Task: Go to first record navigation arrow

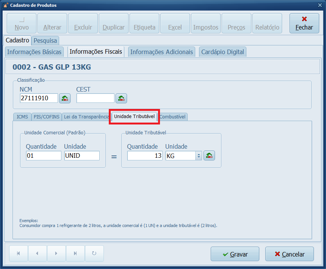Action: click(x=18, y=253)
